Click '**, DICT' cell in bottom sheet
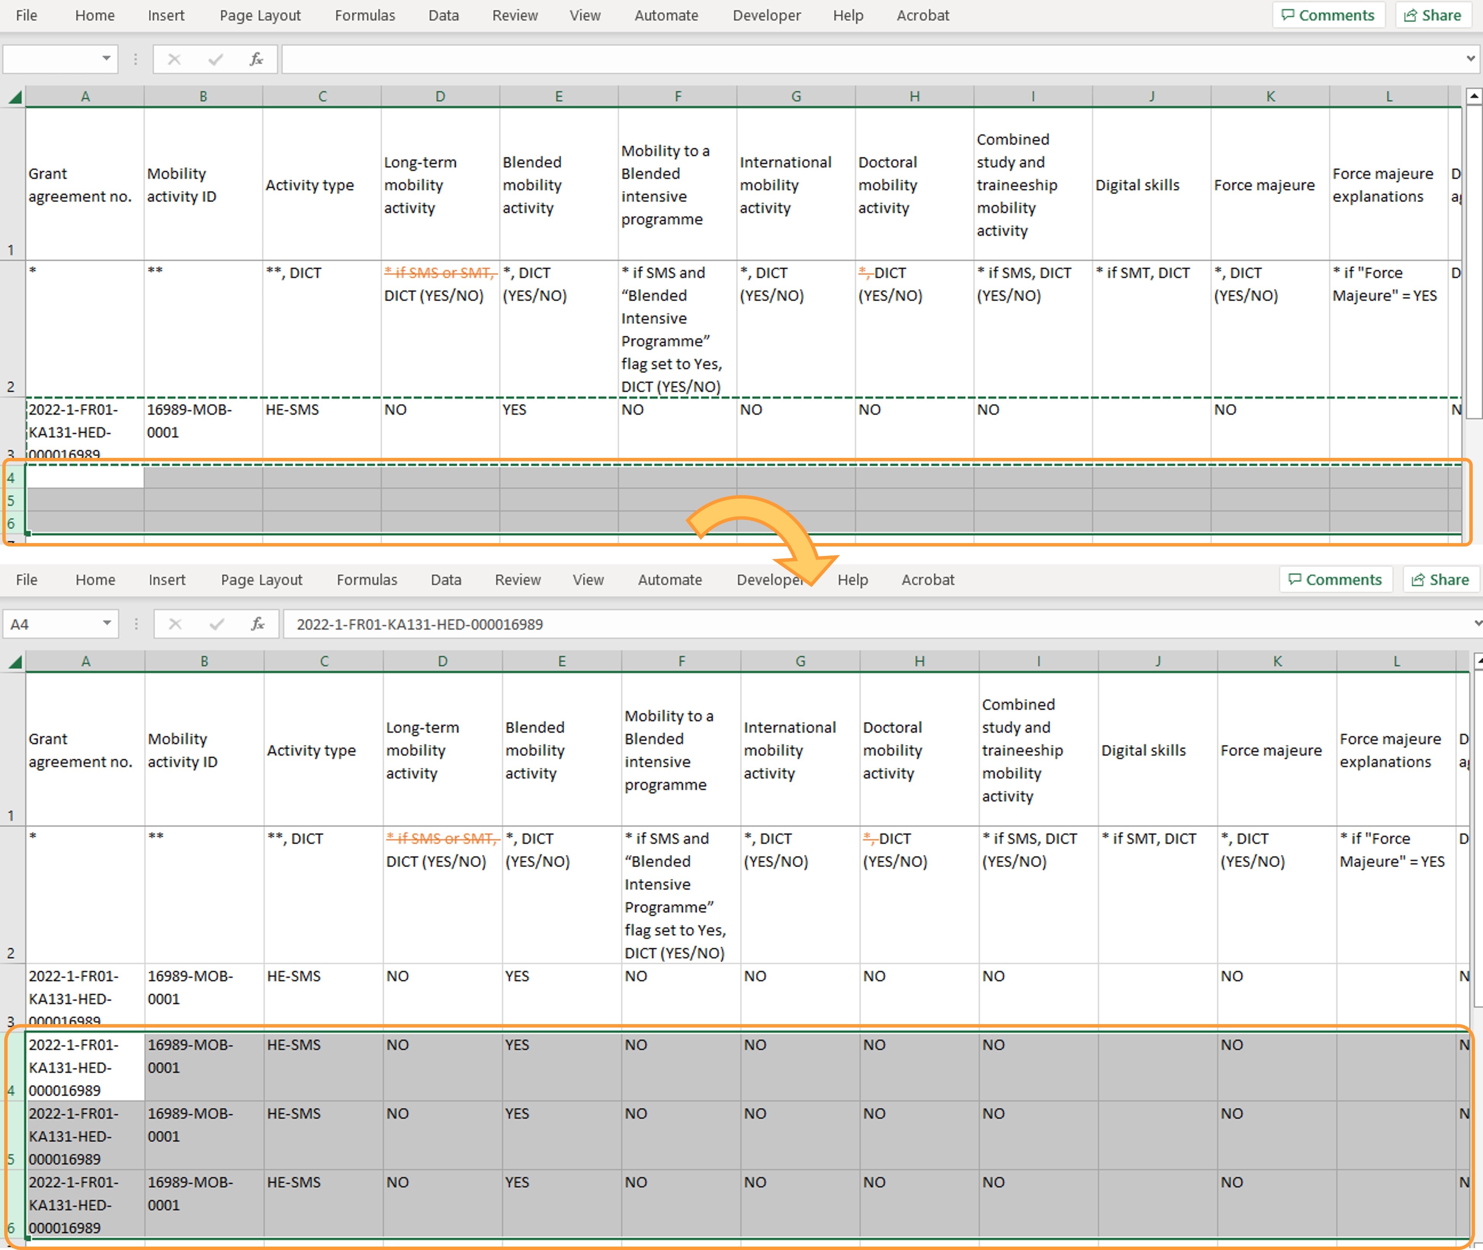The width and height of the screenshot is (1483, 1250). [x=323, y=894]
